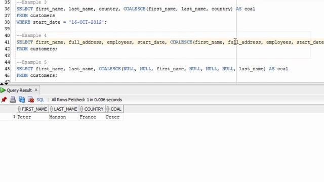Expand panel using the down splitter arrow

point(6,84)
